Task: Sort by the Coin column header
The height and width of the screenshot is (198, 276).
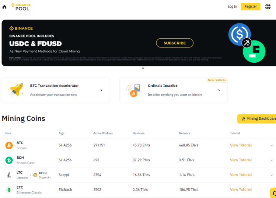Action: (8, 133)
